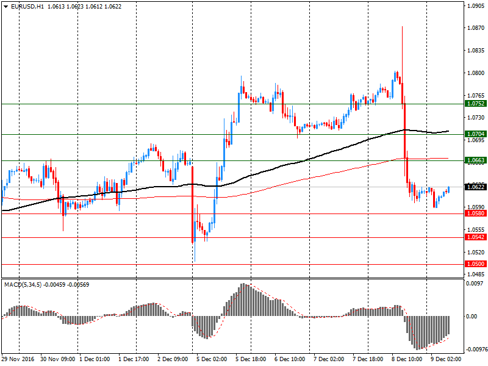Click the MACD scale value 0.0097
The image size is (488, 366).
[x=475, y=284]
